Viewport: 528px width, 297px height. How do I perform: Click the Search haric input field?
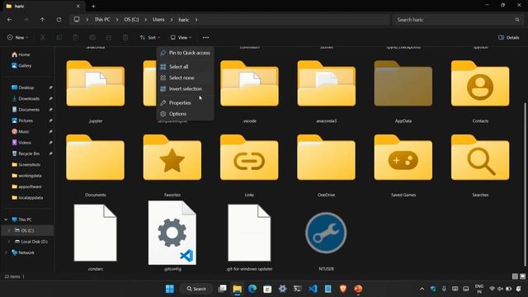coord(457,20)
